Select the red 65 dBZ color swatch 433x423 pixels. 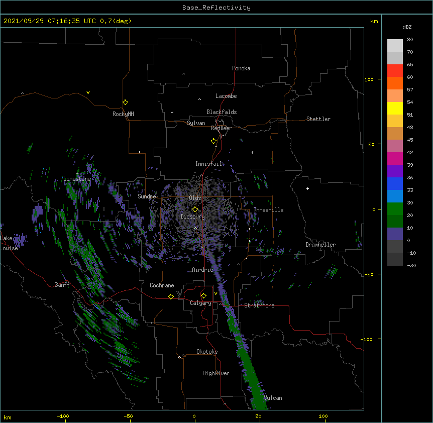(x=395, y=70)
